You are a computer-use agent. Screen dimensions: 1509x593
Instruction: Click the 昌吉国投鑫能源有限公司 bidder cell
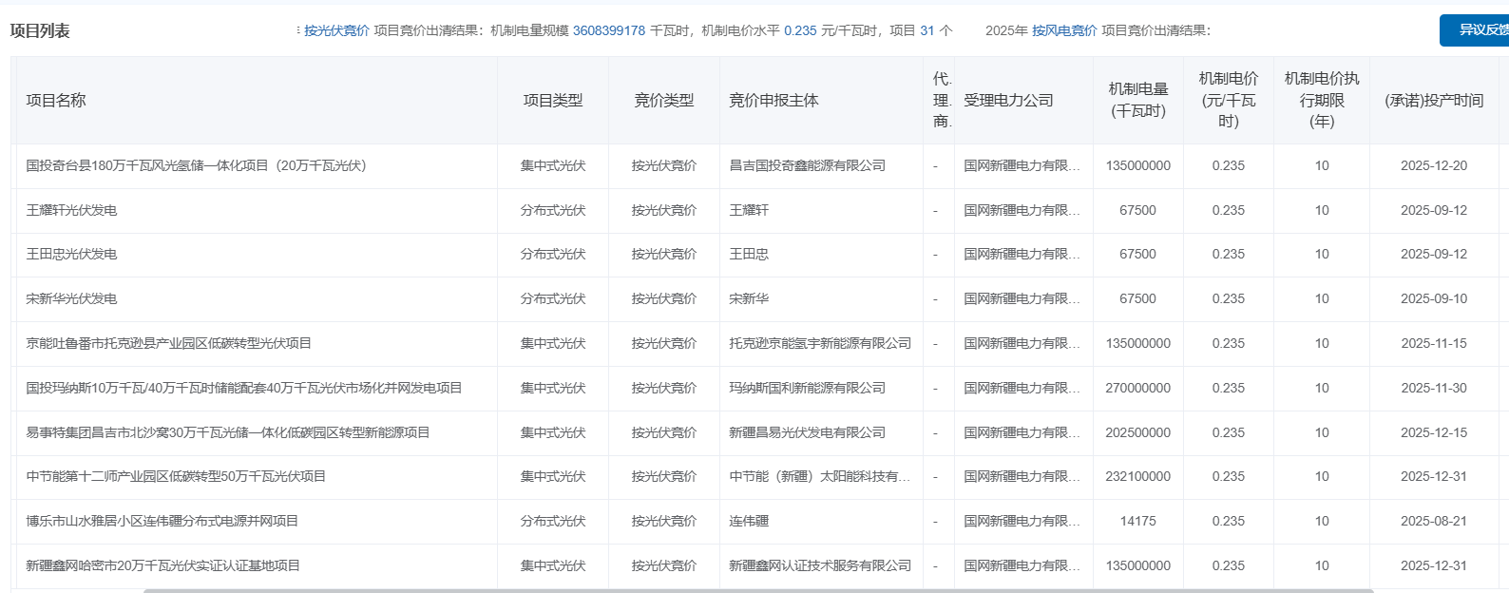click(x=807, y=165)
